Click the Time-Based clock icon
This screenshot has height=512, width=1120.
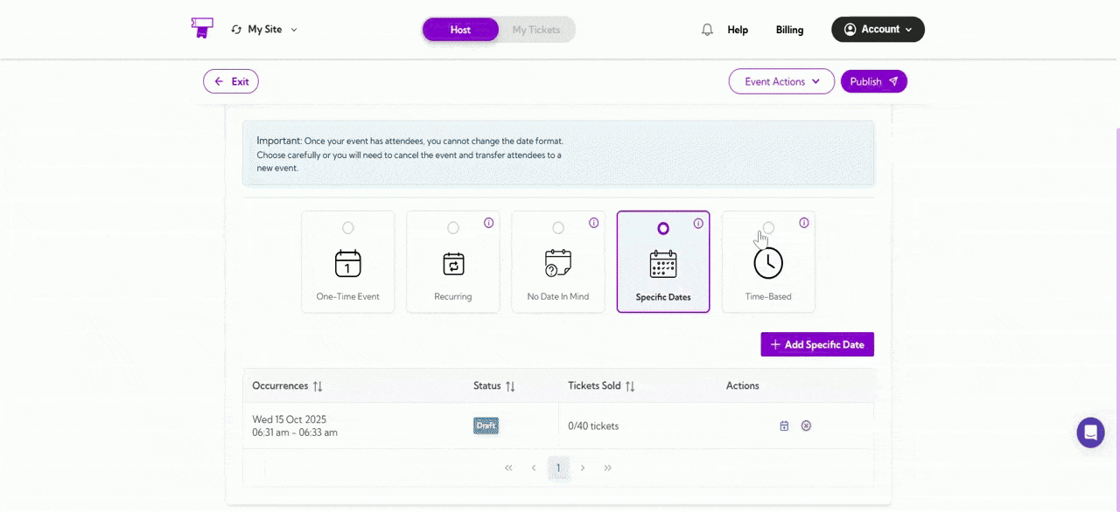click(x=768, y=263)
